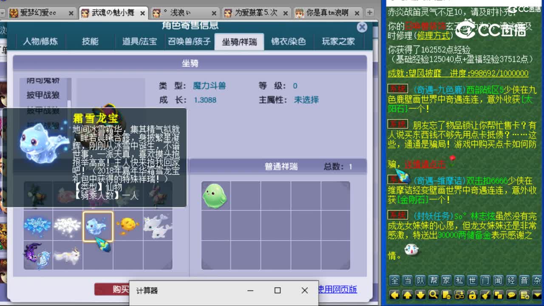Open the 人物/修炼 tab
544x306 pixels.
pyautogui.click(x=40, y=42)
